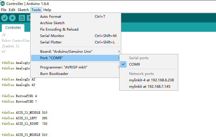Click the code line '#define ButtonPIN2 7'

[19, 101]
